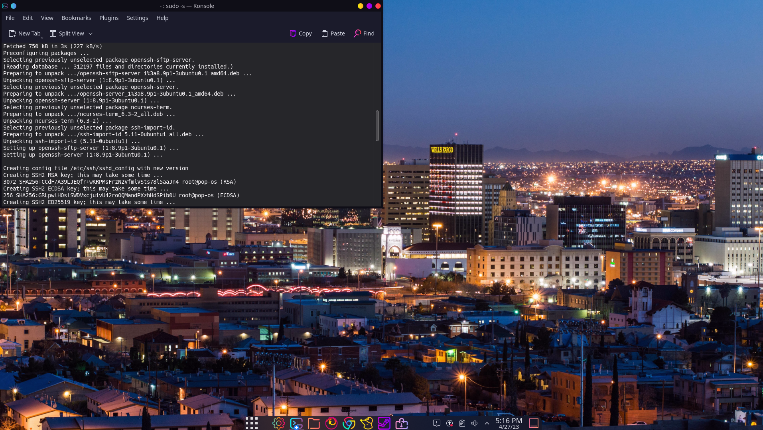Expand hidden system tray icons arrow

[x=487, y=423]
